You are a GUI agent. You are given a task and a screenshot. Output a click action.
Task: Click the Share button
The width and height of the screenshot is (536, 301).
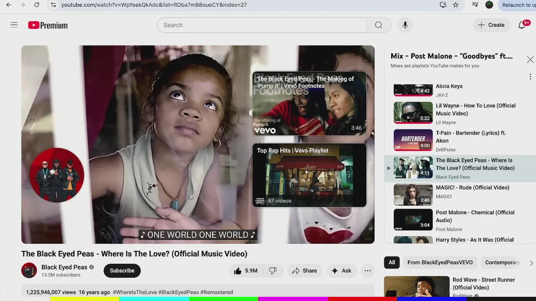point(304,271)
